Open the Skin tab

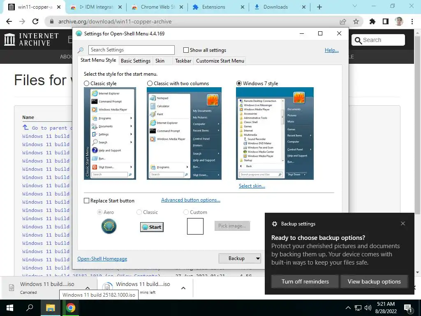[160, 61]
